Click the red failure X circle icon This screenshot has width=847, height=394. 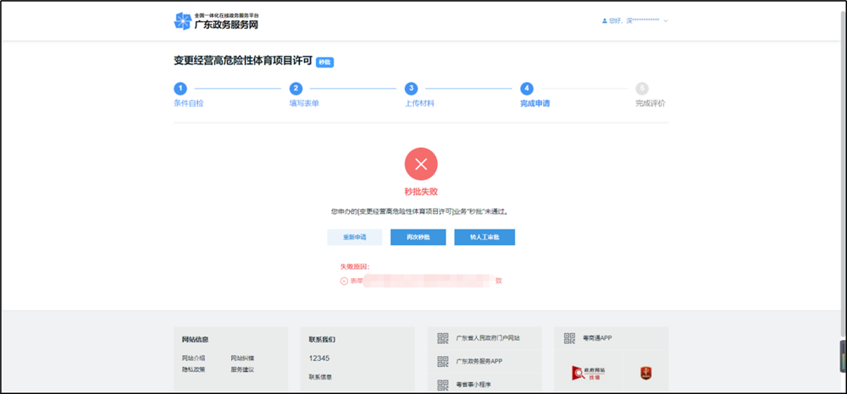[x=421, y=164]
